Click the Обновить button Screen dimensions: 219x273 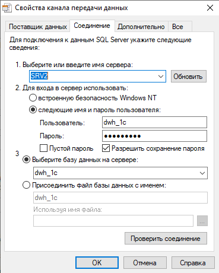click(189, 77)
